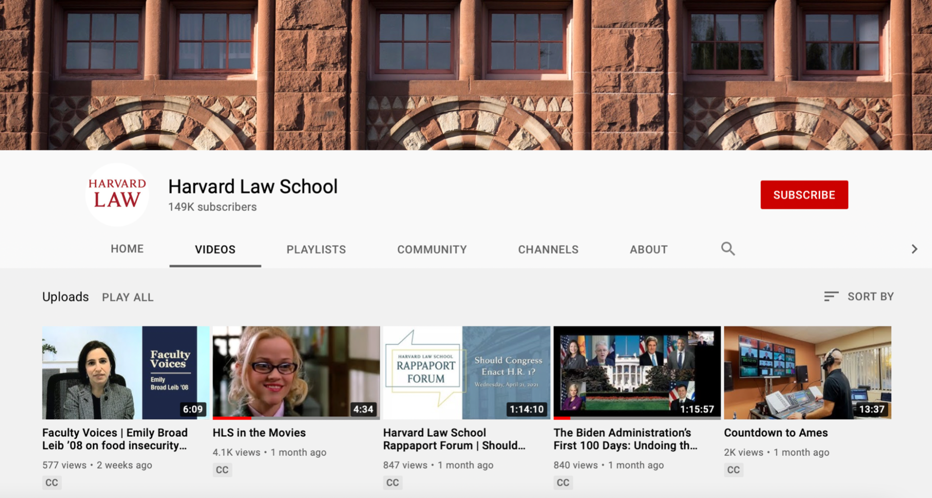This screenshot has width=932, height=498.
Task: Click PLAY ALL for uploads
Action: pyautogui.click(x=127, y=297)
